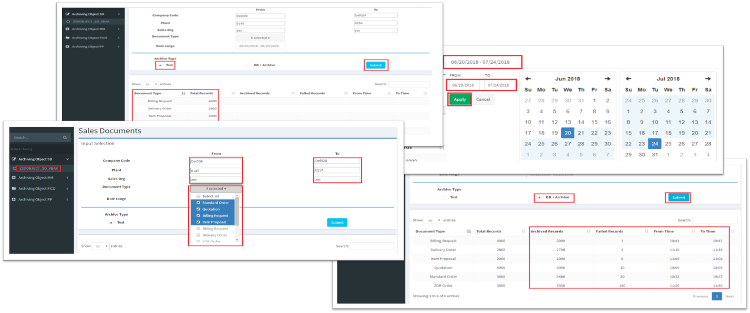This screenshot has width=750, height=313.
Task: Click the green Apply button
Action: click(x=459, y=99)
